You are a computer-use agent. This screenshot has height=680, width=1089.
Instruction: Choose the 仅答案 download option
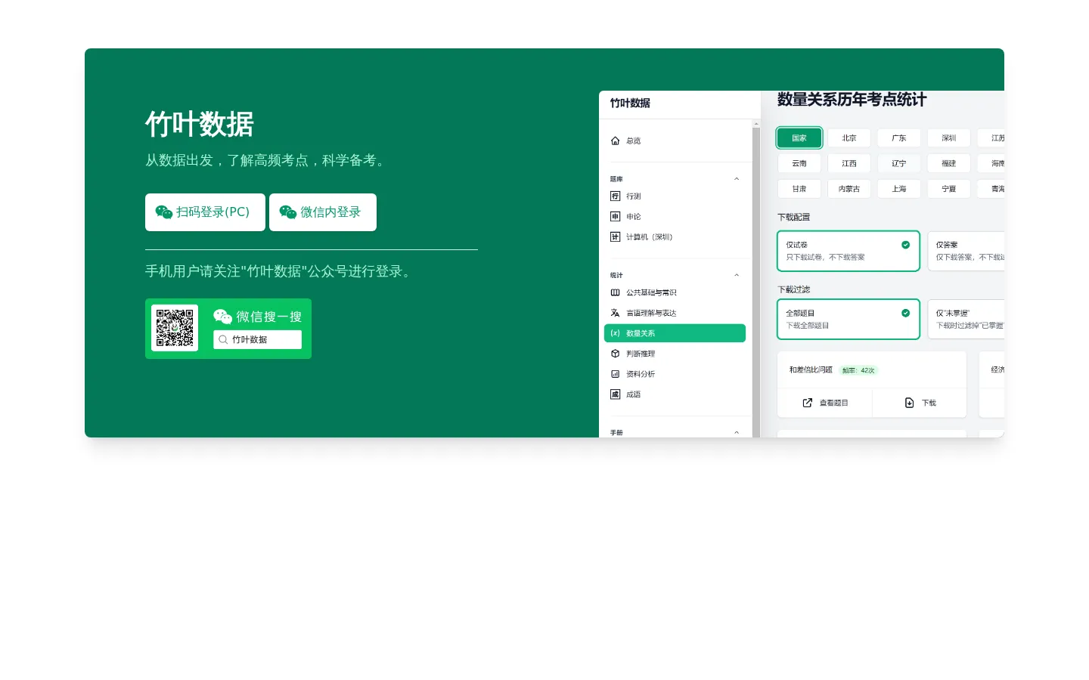click(x=966, y=251)
